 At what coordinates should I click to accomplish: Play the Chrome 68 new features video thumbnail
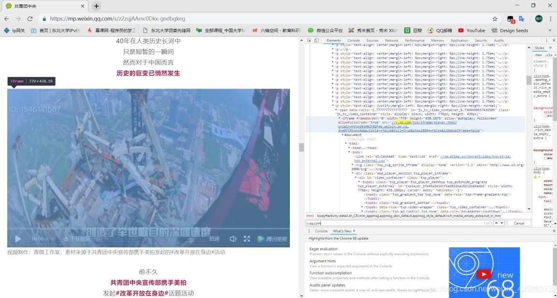point(484,272)
